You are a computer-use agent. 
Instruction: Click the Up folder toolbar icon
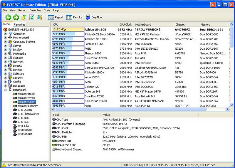[24, 17]
